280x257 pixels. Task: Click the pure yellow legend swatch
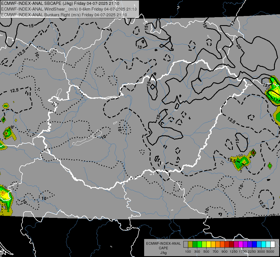pyautogui.click(x=208, y=244)
